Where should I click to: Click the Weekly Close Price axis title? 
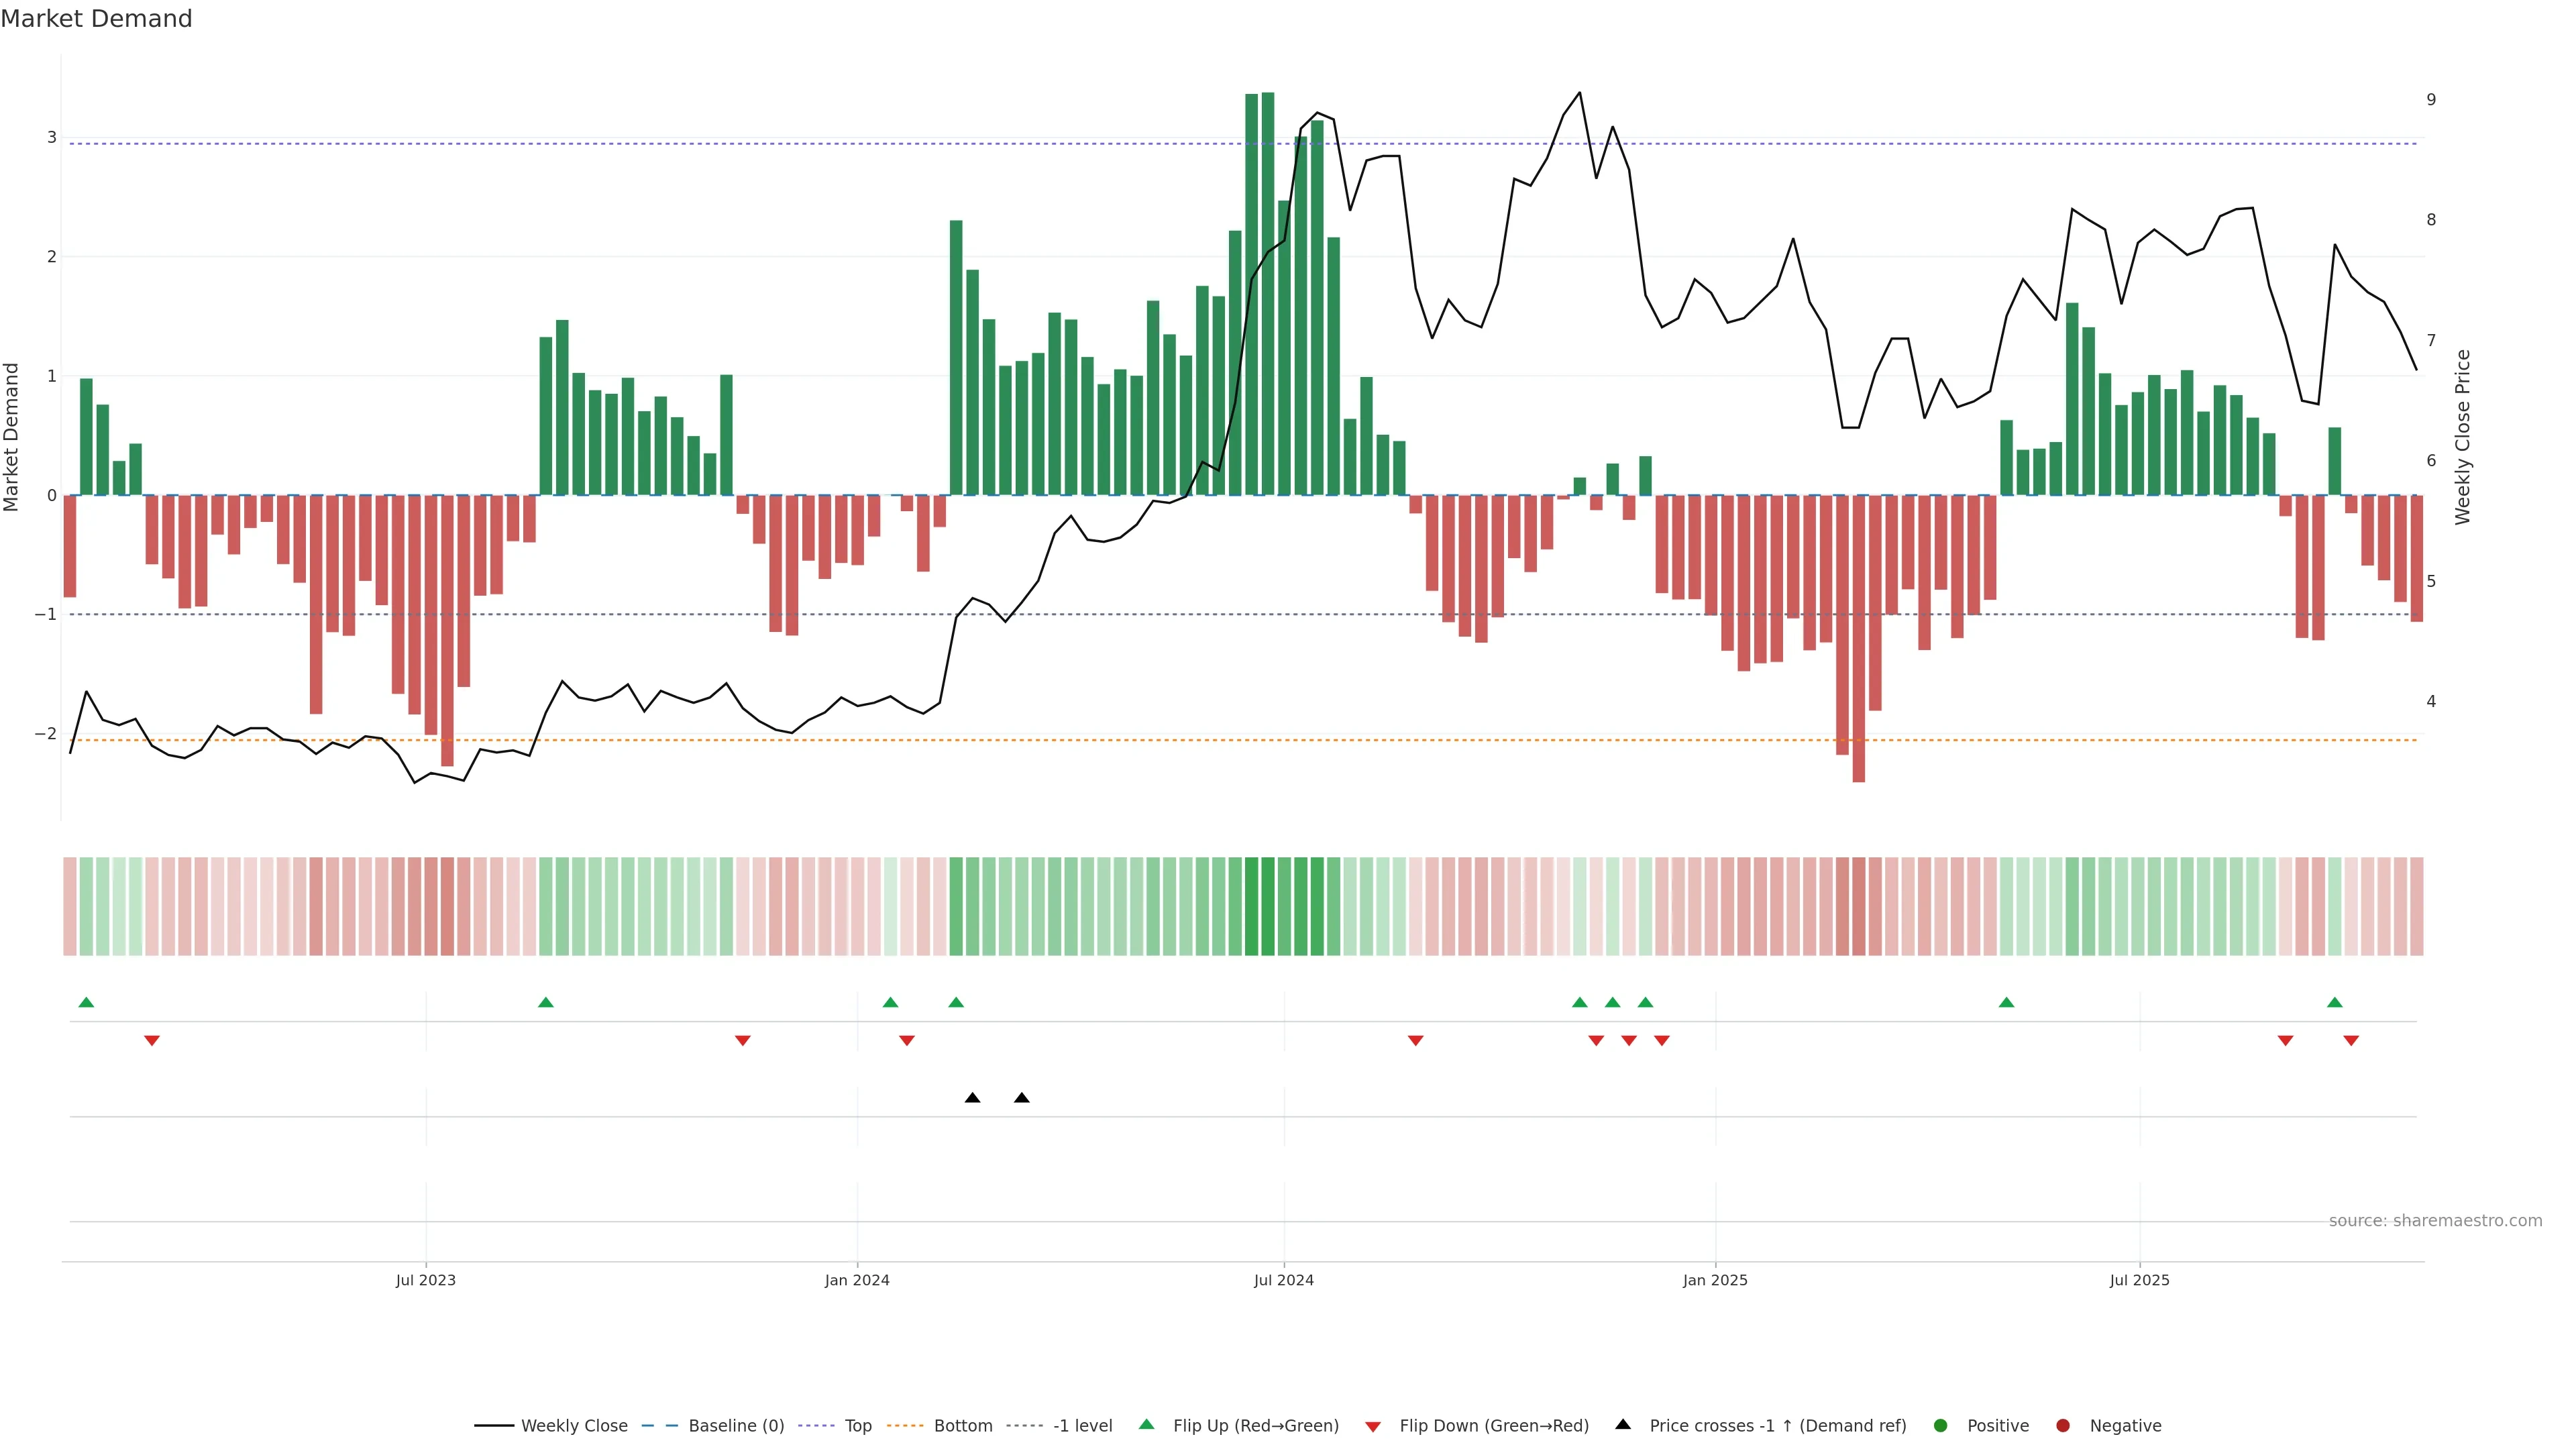2462,437
